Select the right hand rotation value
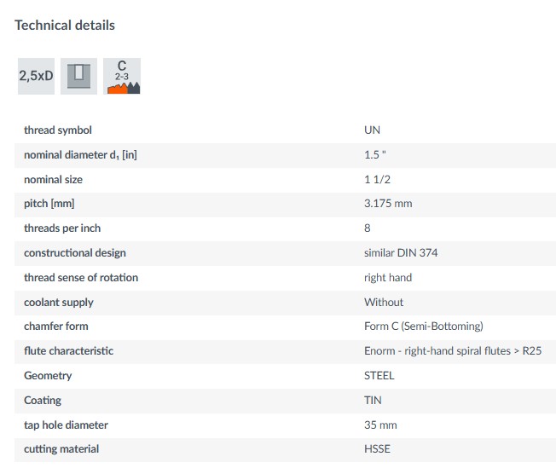Viewport: 556px width, 468px height. click(388, 278)
